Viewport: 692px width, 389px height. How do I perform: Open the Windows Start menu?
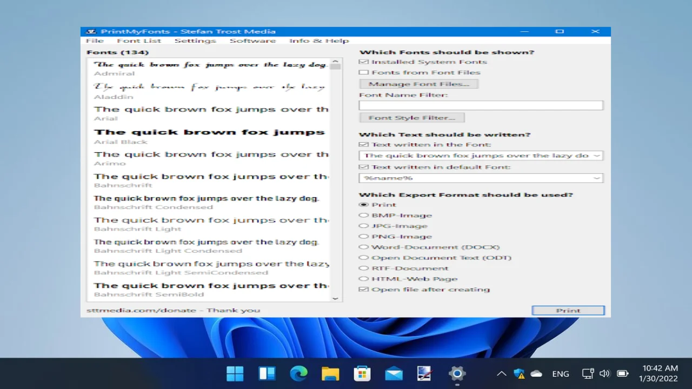235,373
